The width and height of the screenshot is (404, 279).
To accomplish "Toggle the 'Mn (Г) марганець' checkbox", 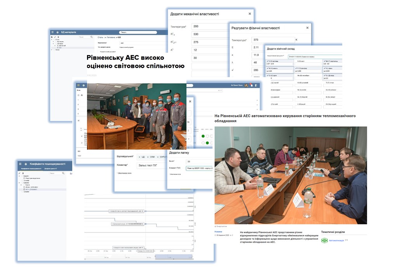I will (x=324, y=61).
